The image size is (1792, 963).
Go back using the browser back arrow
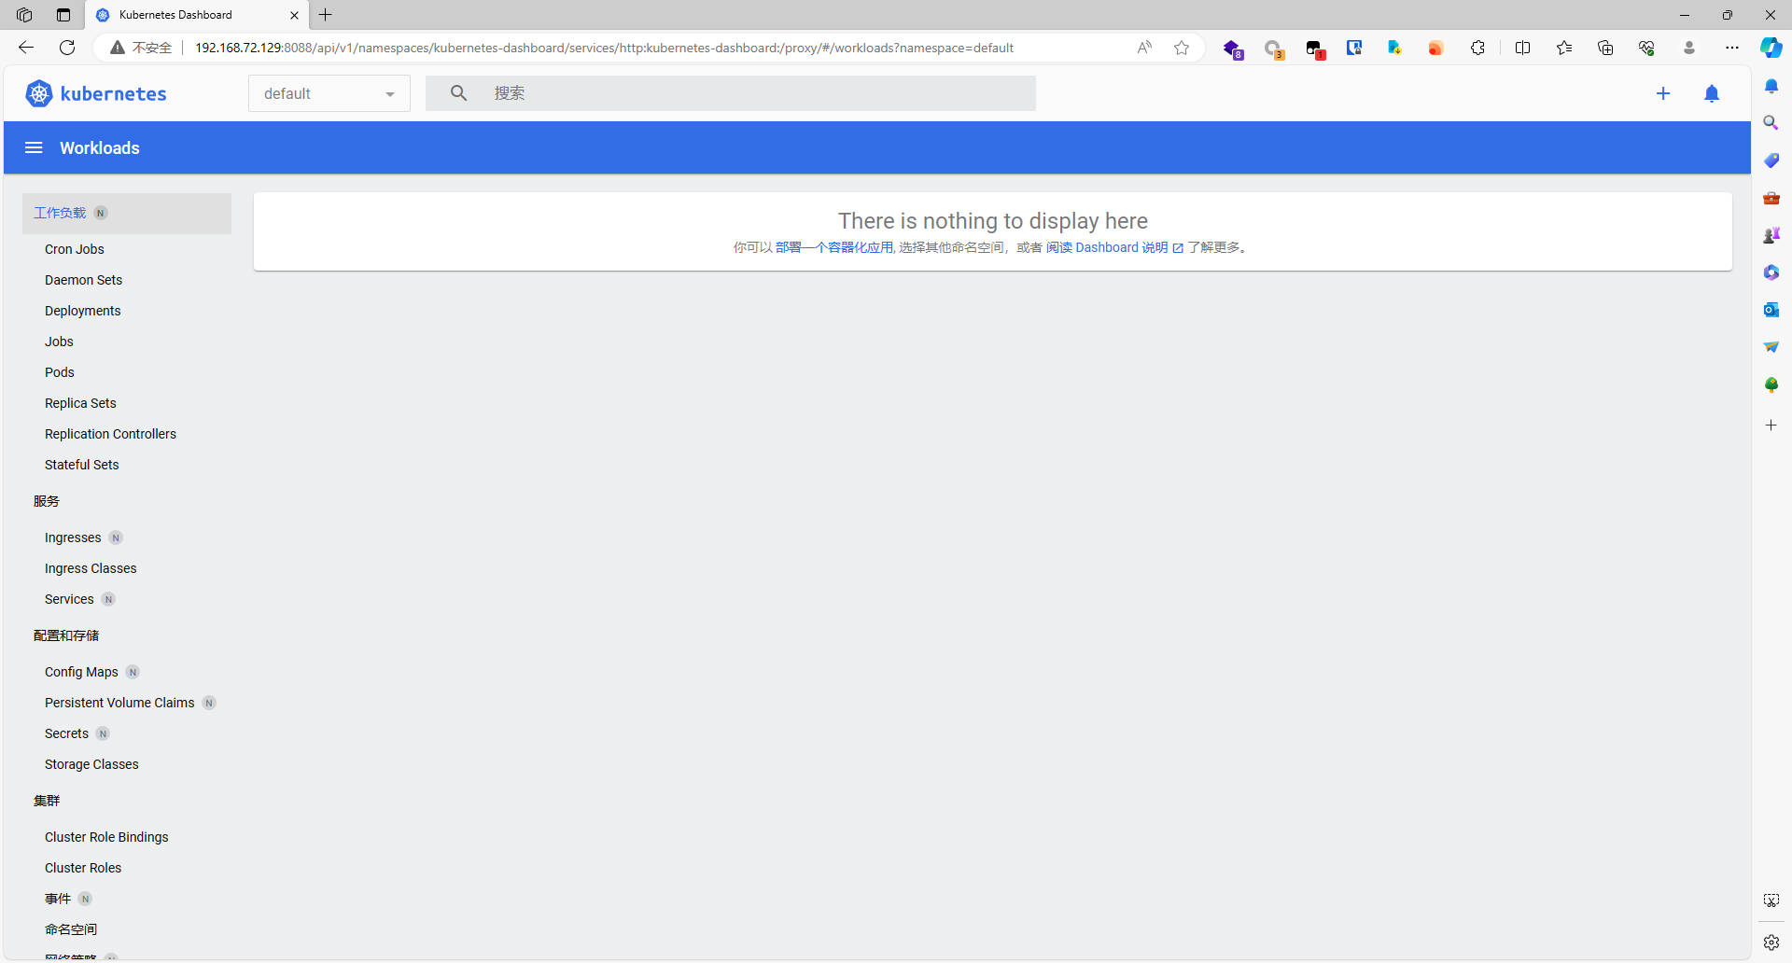point(26,48)
